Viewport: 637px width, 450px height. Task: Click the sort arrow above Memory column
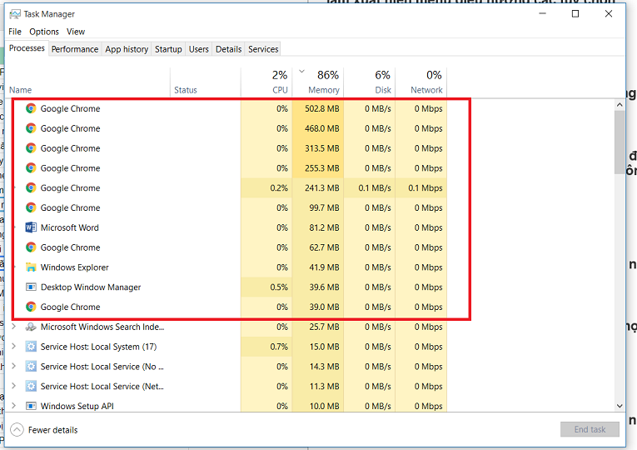[x=301, y=72]
